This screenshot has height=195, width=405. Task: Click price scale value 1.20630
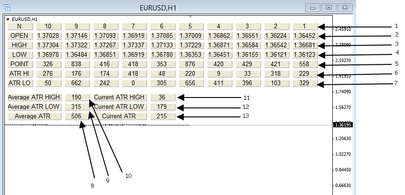point(343,139)
